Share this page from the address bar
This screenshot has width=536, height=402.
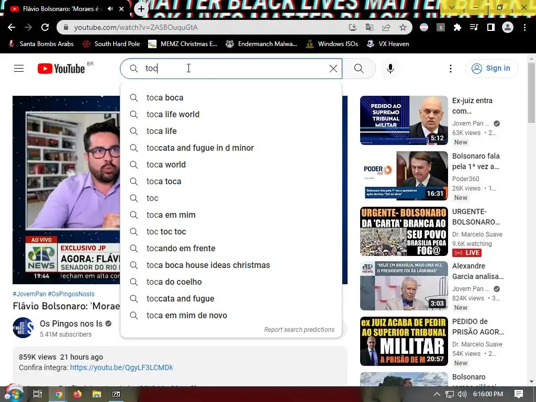(x=386, y=27)
